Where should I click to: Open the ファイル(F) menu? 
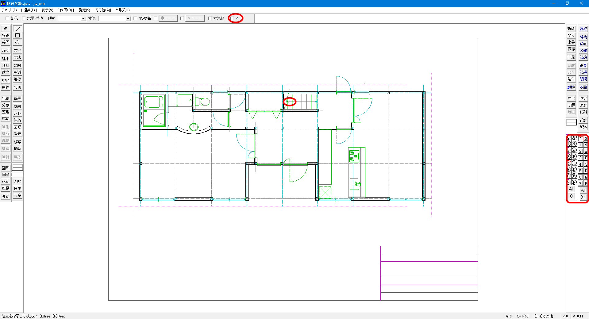pyautogui.click(x=9, y=10)
